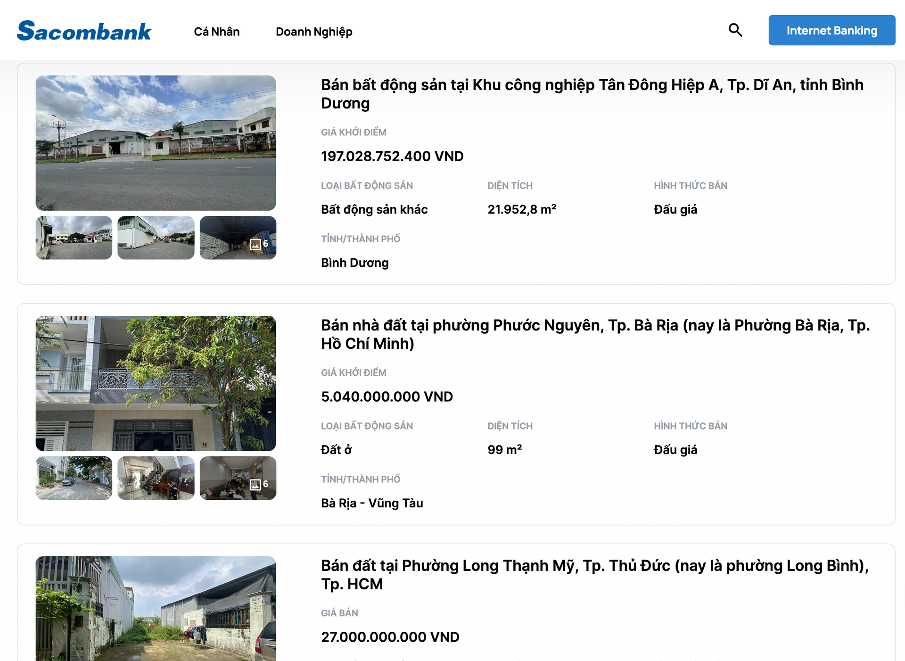This screenshot has width=905, height=661.
Task: Click the 27.000.000.000 VND sale price
Action: [x=390, y=637]
